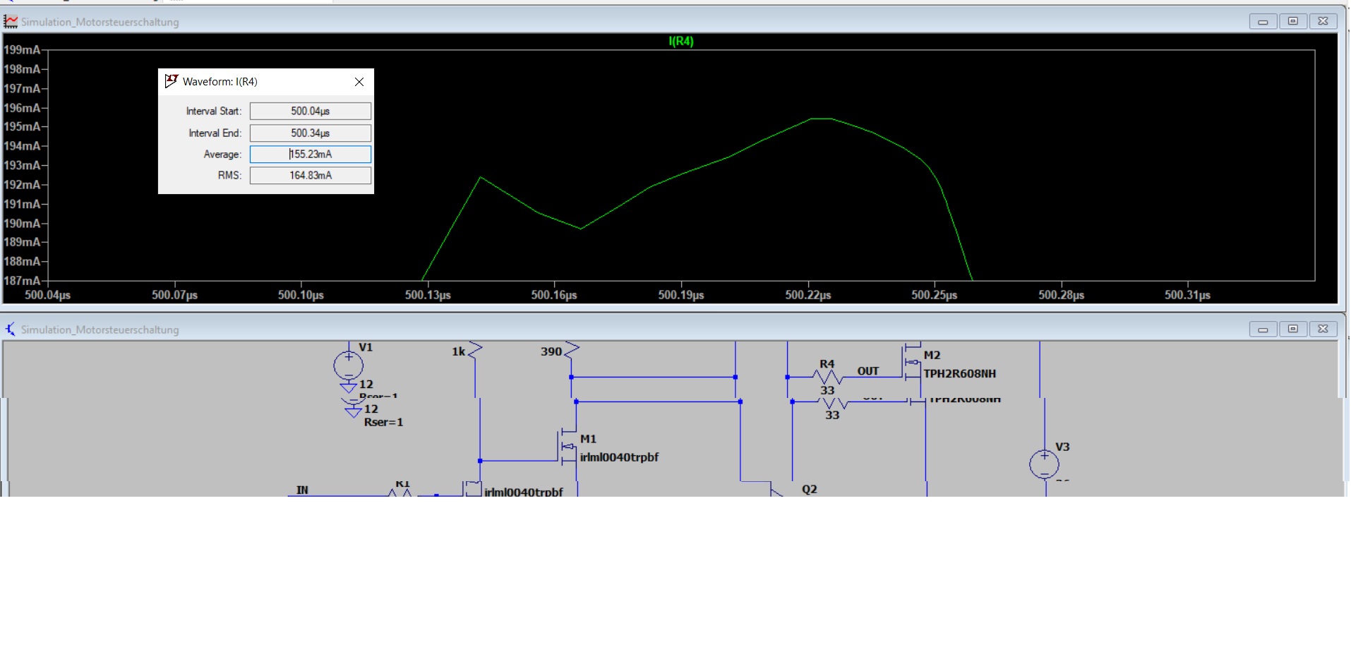Click the green I(R4) trace label
The width and height of the screenshot is (1351, 647).
pyautogui.click(x=681, y=42)
